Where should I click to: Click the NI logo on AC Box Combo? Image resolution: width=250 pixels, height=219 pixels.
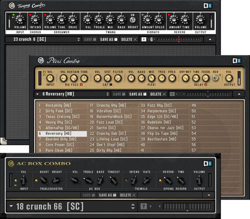(207, 163)
